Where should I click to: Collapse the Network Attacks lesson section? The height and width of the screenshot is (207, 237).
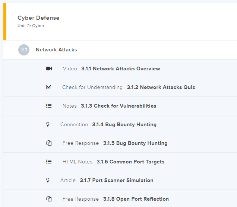[56, 50]
